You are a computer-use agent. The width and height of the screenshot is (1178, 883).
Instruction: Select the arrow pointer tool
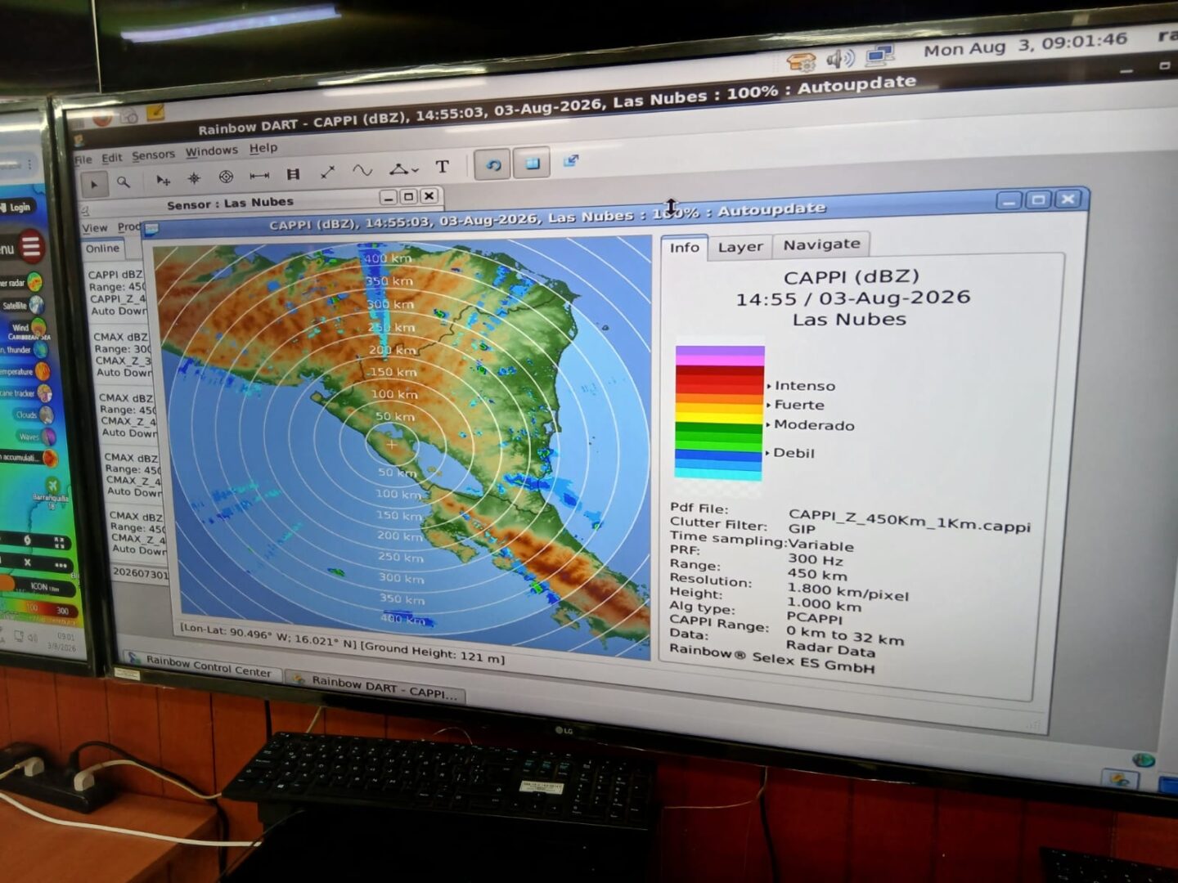94,184
